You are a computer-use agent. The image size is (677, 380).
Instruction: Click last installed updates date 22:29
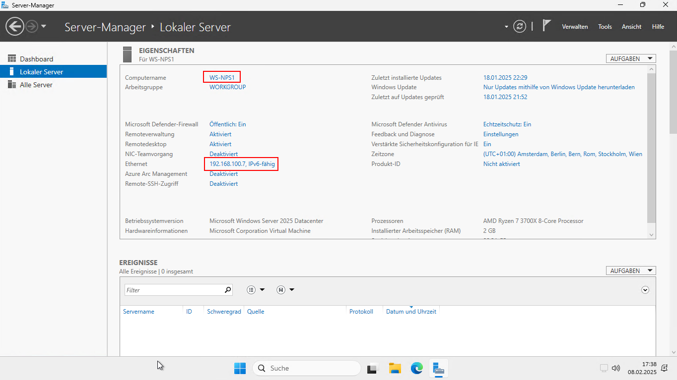pos(505,78)
